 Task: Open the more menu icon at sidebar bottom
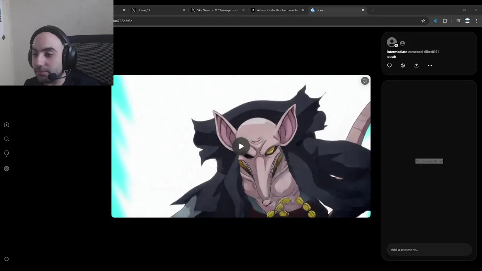point(6,259)
